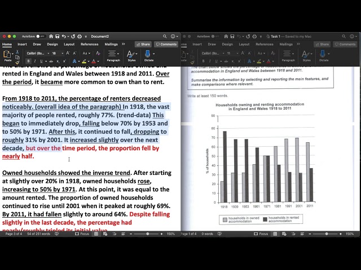Open Paste options arrow in Document2
361x270 pixels.
coord(12,53)
